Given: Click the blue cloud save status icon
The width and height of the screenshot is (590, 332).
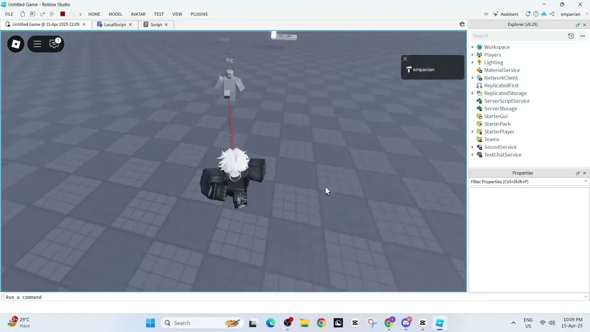Looking at the screenshot, I should click(x=543, y=14).
